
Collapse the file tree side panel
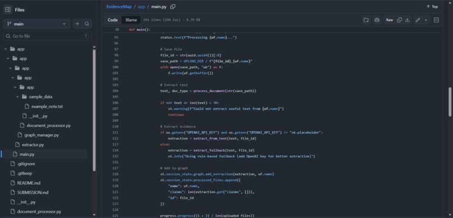[x=8, y=10]
